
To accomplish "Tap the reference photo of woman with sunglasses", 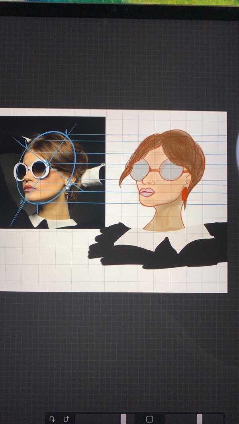I will tap(53, 173).
